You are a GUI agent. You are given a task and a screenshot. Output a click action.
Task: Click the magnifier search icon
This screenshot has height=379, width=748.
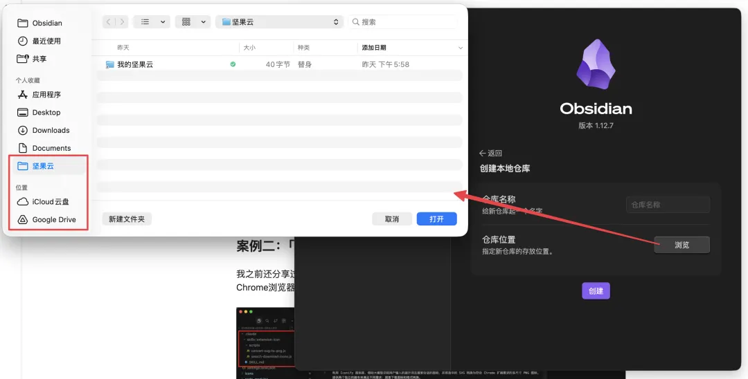coord(356,22)
